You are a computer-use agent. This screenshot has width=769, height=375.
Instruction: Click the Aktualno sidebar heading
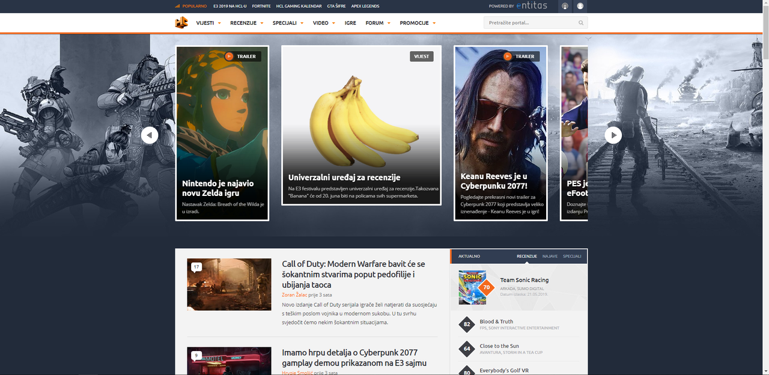click(469, 256)
